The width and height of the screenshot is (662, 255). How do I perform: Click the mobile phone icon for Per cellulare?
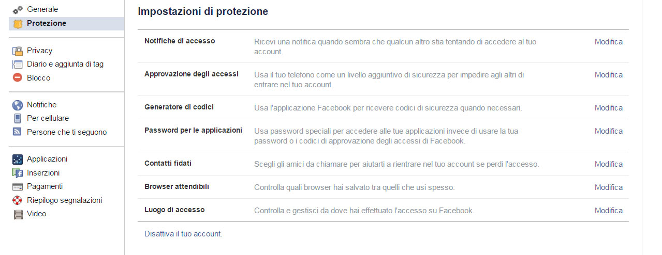18,118
